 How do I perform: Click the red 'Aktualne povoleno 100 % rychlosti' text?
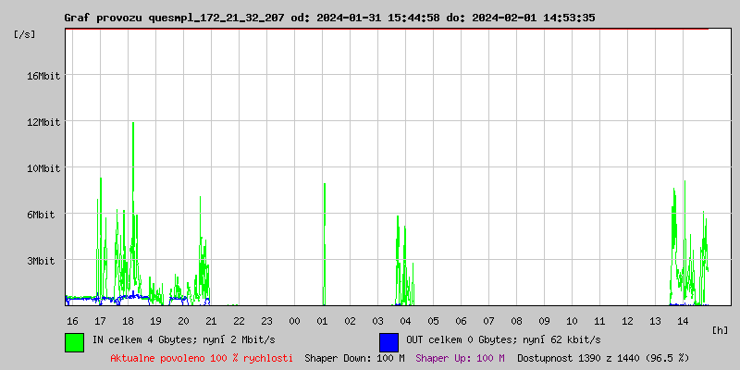[202, 358]
